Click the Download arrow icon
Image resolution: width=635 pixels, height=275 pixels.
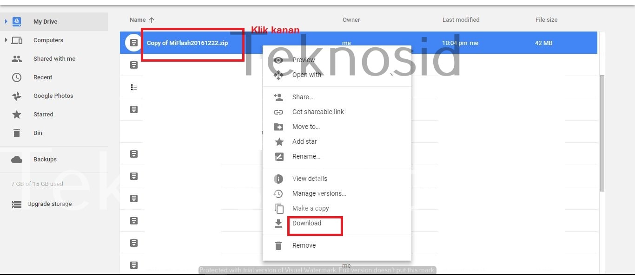[278, 224]
